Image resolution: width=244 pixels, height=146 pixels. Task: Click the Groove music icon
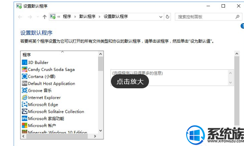[24, 90]
